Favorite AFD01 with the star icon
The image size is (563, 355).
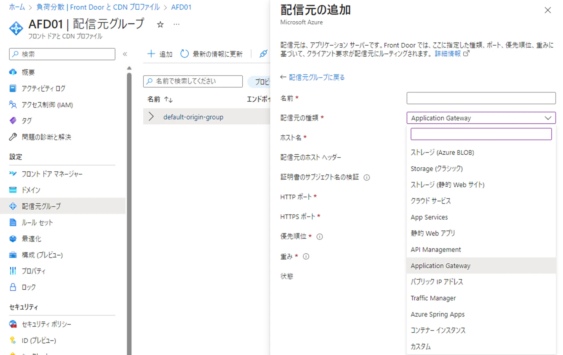pos(160,25)
